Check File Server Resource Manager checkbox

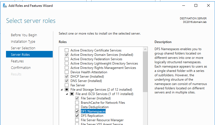coord(77,120)
